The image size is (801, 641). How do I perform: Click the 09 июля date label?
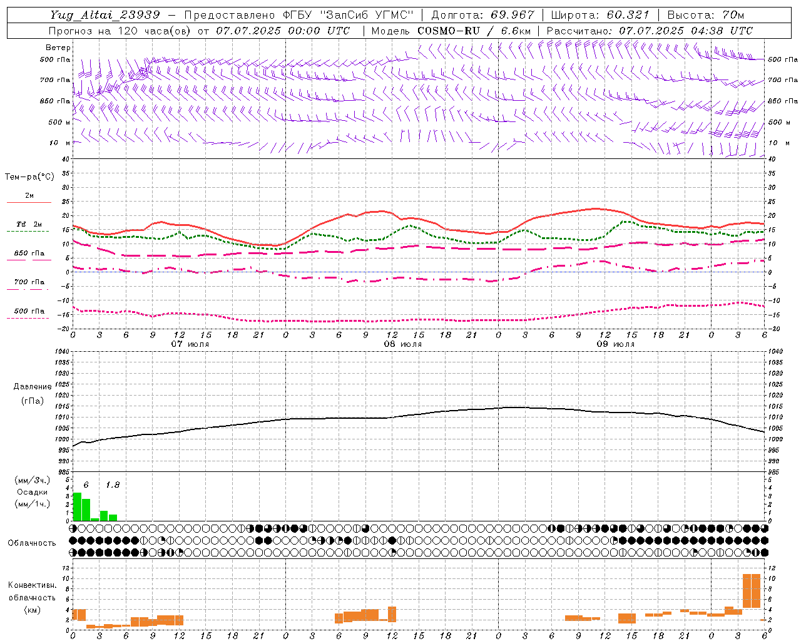pos(615,344)
